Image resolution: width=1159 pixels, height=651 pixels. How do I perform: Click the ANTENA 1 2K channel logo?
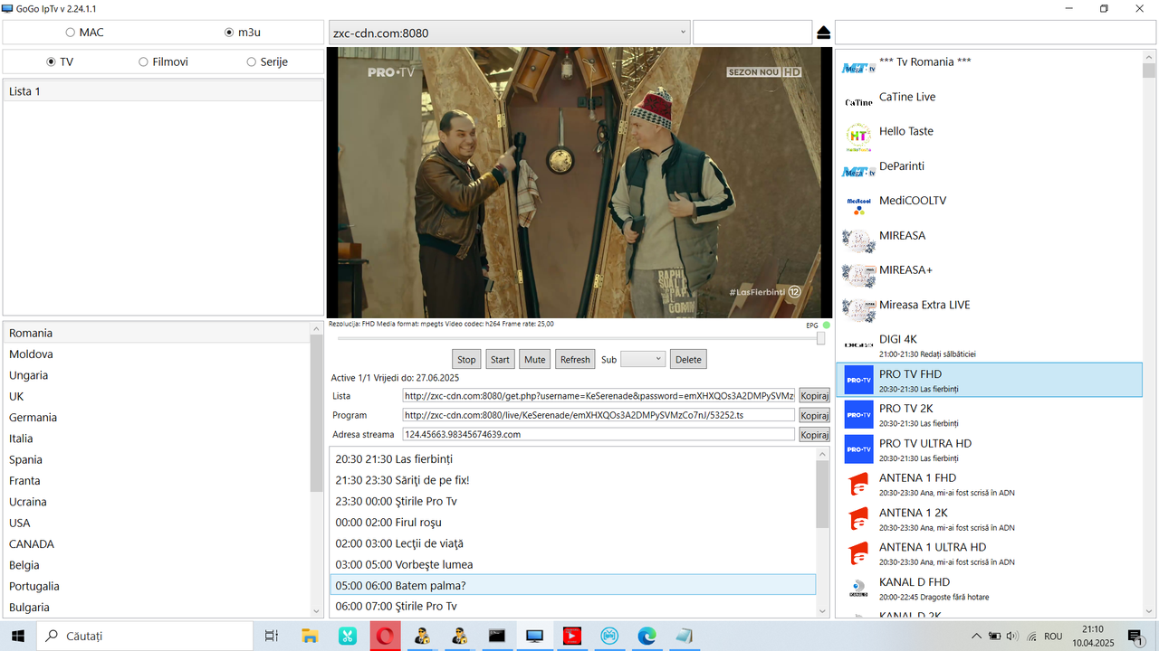858,518
